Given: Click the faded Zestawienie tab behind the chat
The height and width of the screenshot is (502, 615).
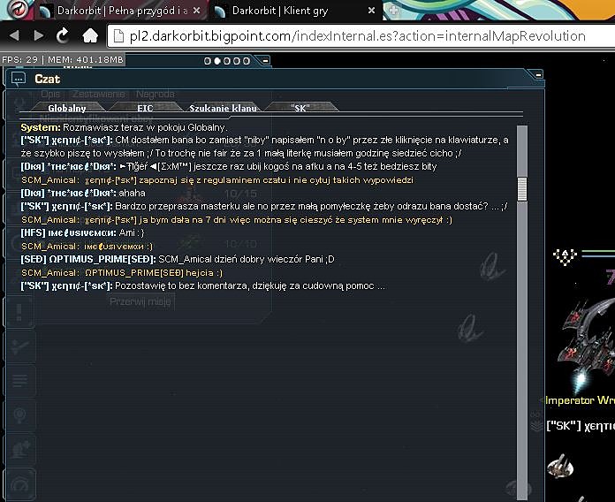Looking at the screenshot, I should 98,94.
